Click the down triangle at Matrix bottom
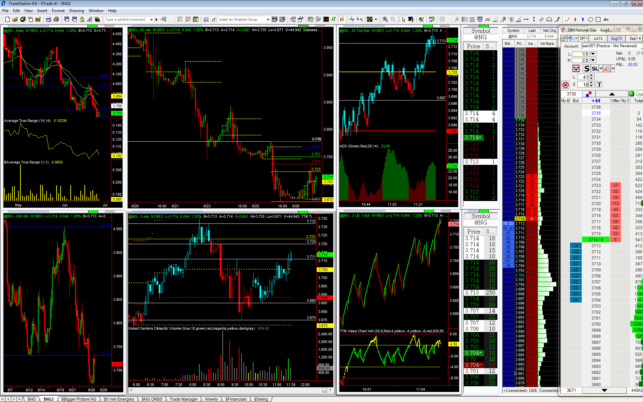Viewport: 643px width, 402px height. [x=604, y=390]
